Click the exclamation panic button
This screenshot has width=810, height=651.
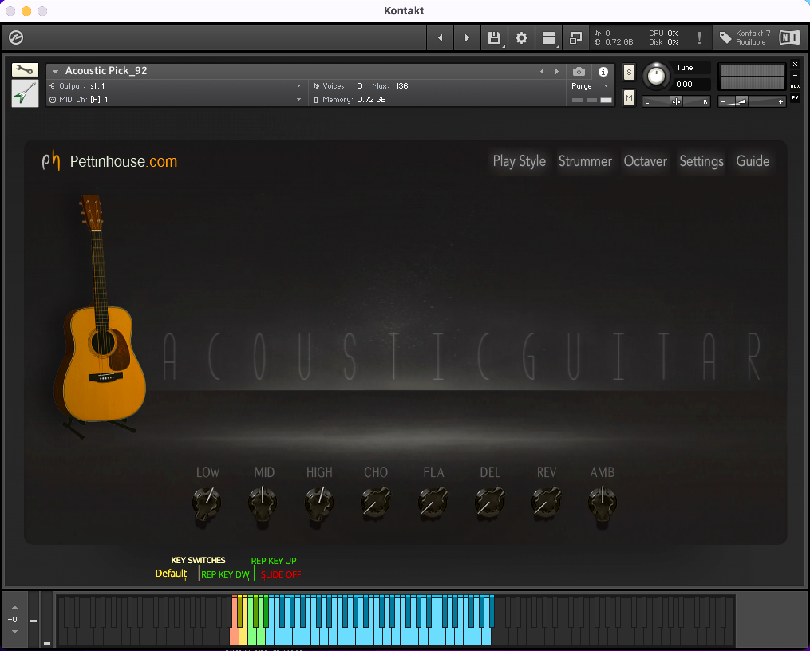[x=699, y=38]
